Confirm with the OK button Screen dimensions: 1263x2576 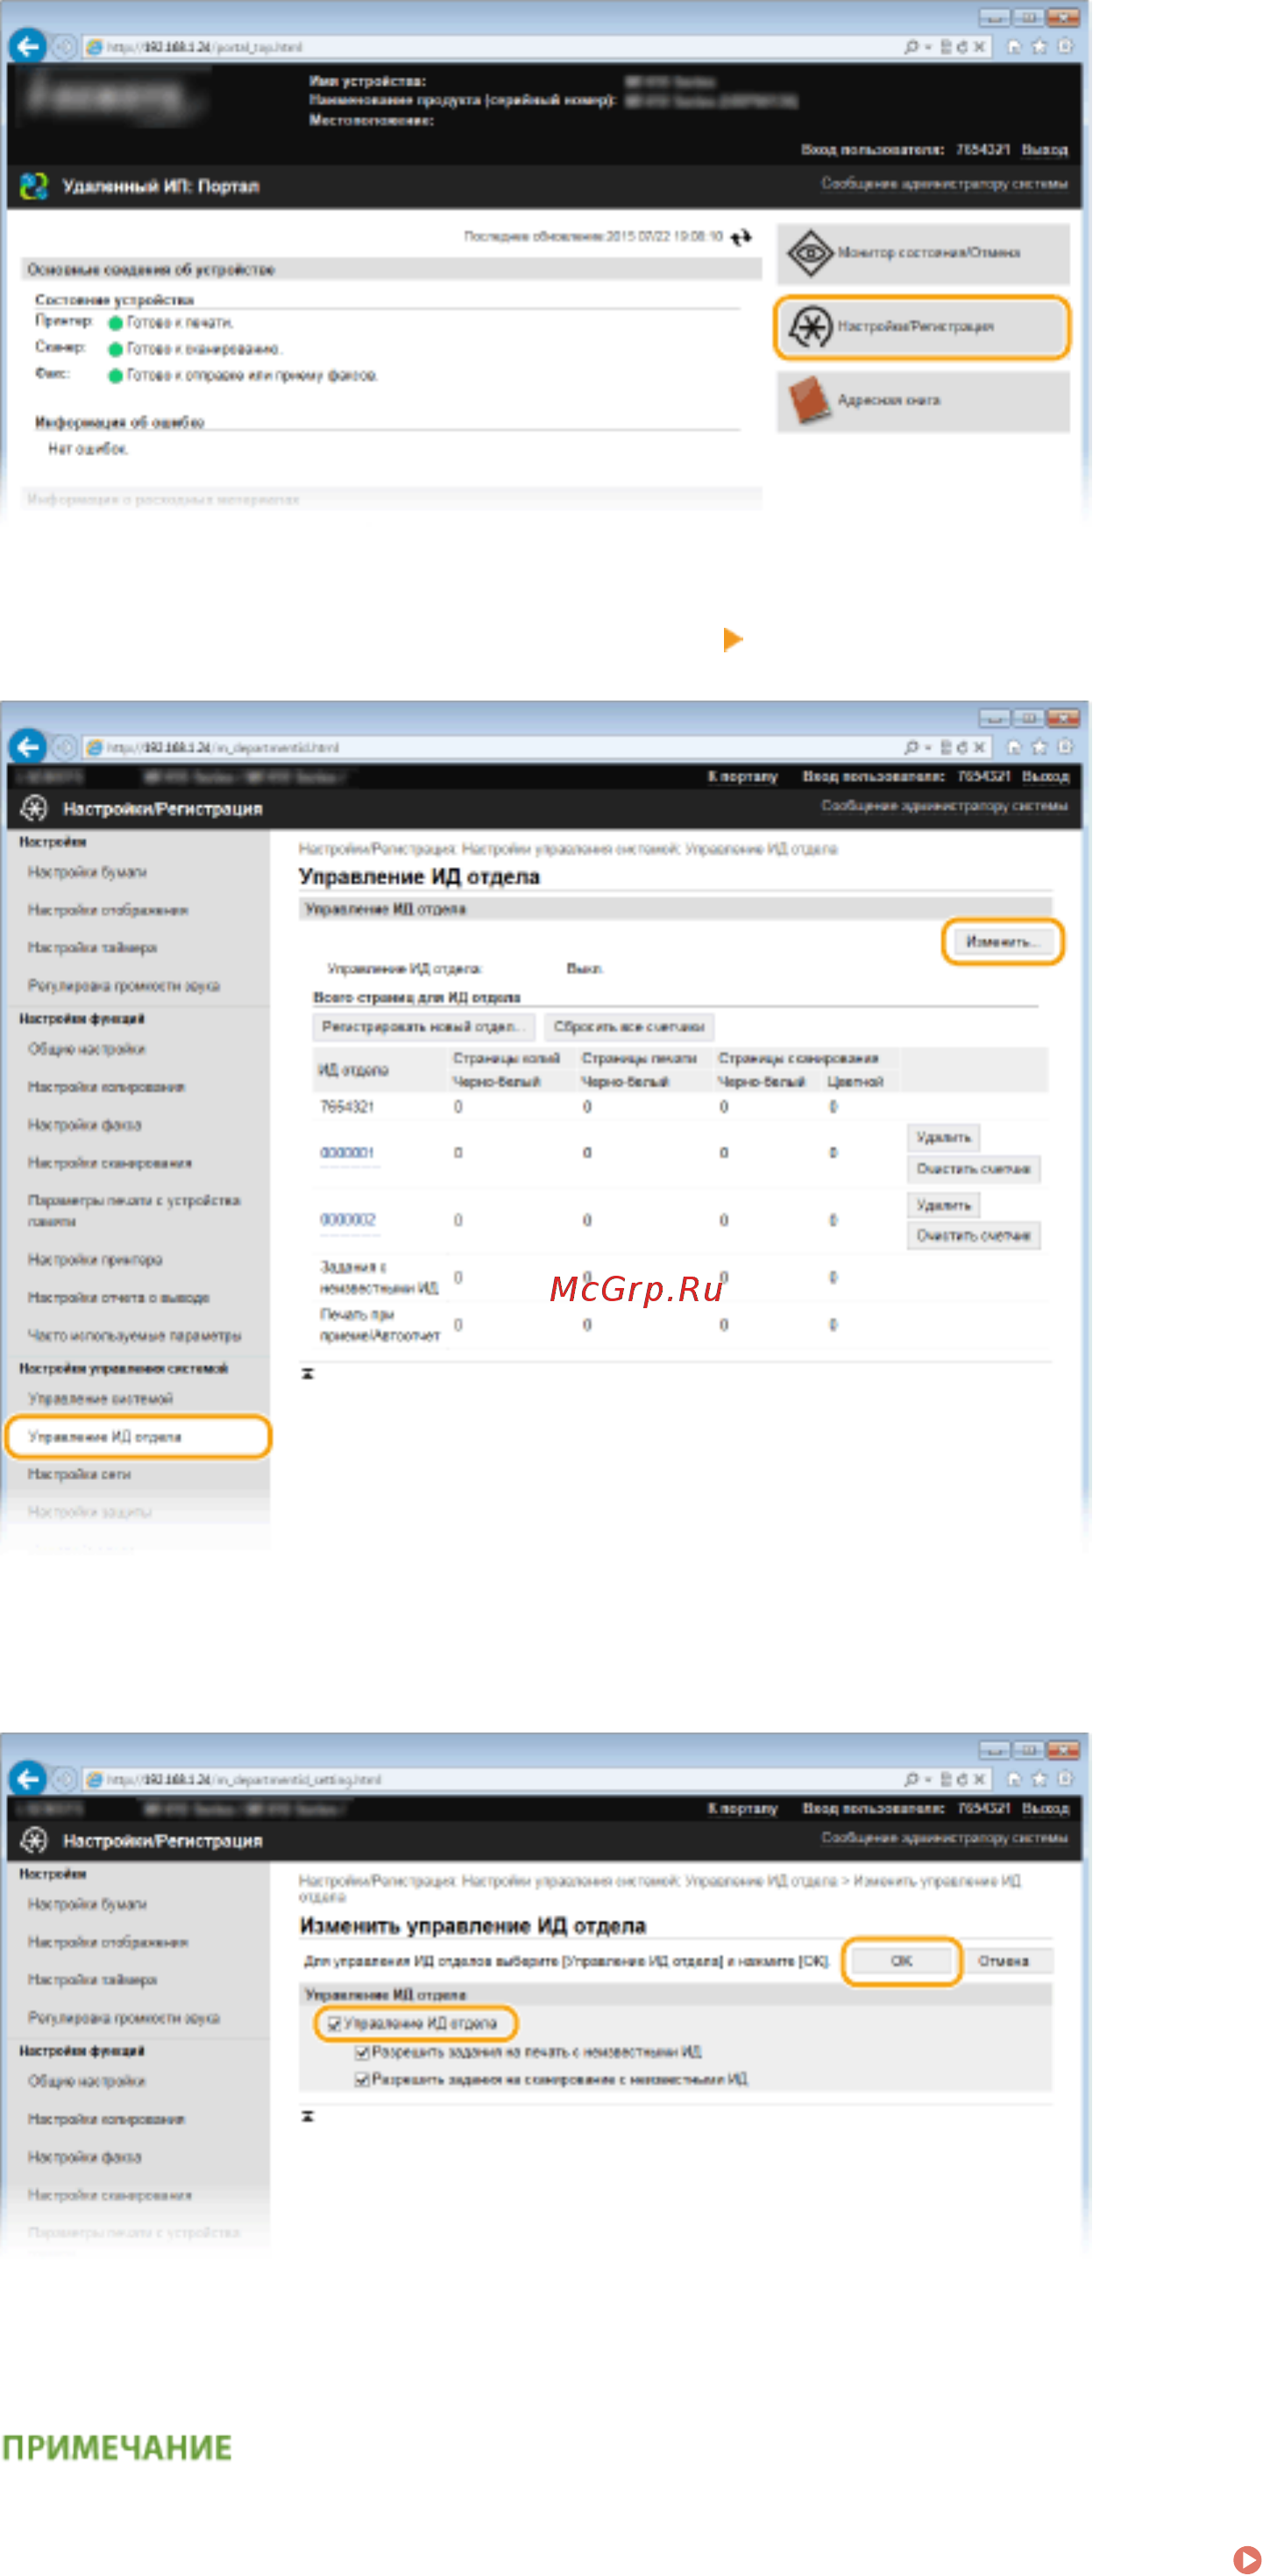(901, 1961)
